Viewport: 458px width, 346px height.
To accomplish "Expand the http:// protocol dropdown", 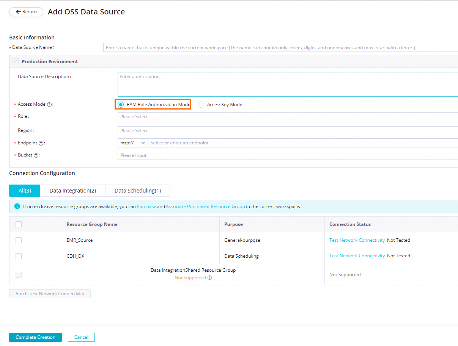I will pyautogui.click(x=133, y=143).
